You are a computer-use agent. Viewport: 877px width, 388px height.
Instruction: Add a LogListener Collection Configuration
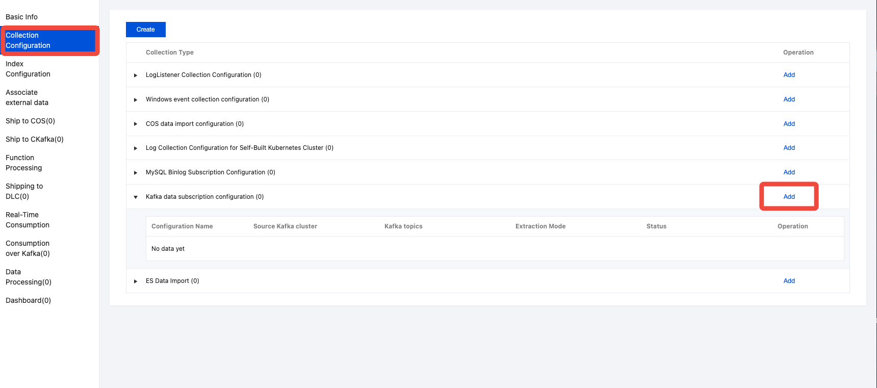789,75
